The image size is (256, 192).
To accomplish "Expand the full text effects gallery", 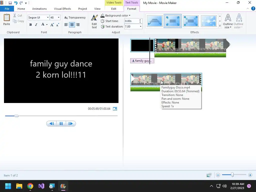I will tap(220, 26).
